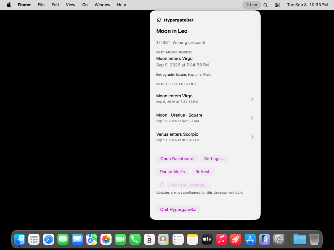Open the Window menu
The image size is (334, 250).
point(102,5)
